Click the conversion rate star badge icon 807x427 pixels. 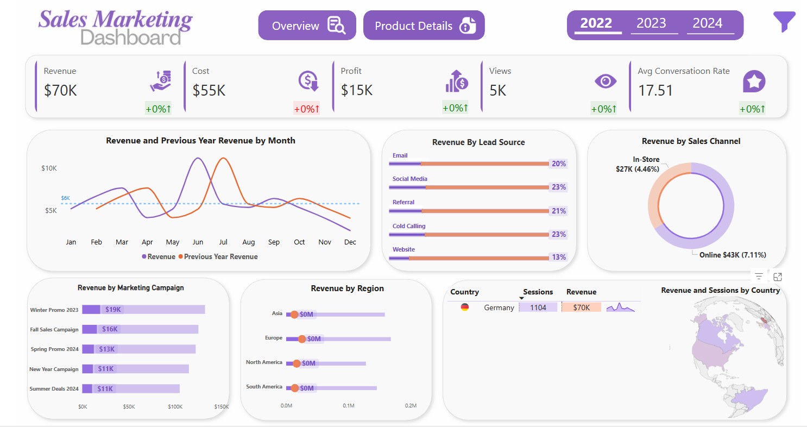tap(754, 81)
